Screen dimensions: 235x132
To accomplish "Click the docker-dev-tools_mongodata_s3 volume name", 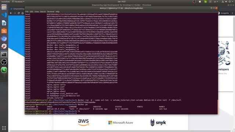I will [63, 49].
